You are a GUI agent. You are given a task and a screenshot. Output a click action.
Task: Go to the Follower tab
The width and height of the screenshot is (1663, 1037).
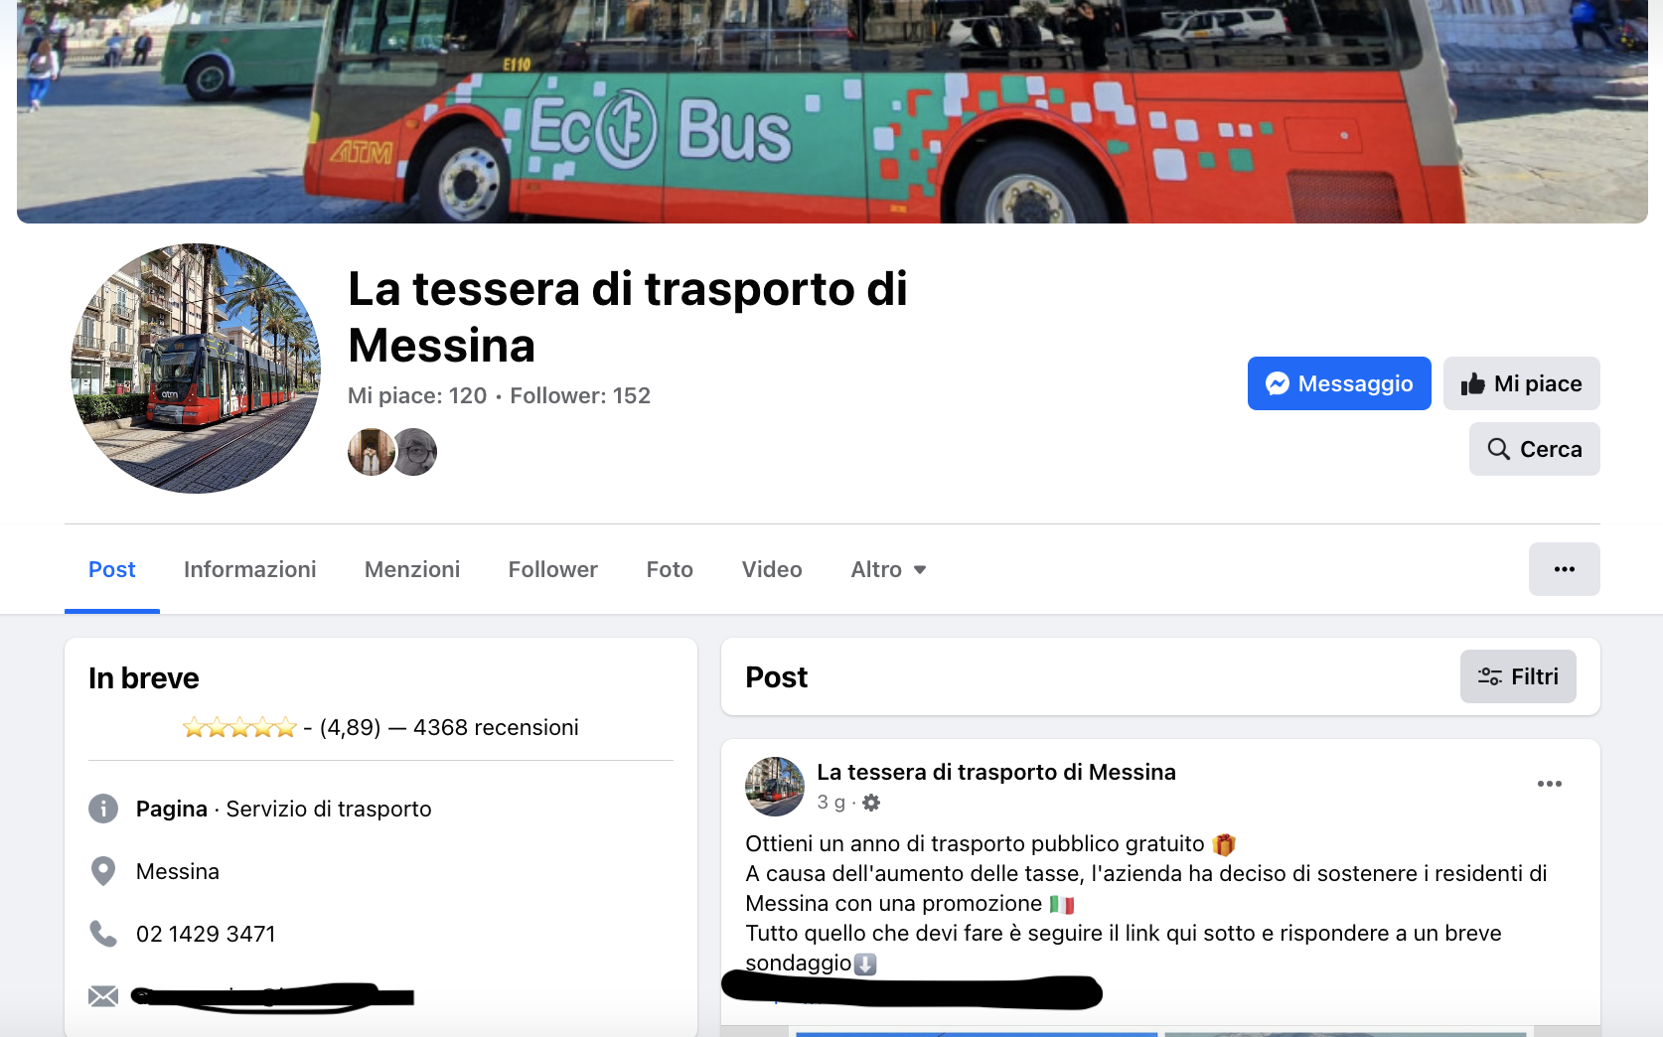click(x=553, y=569)
